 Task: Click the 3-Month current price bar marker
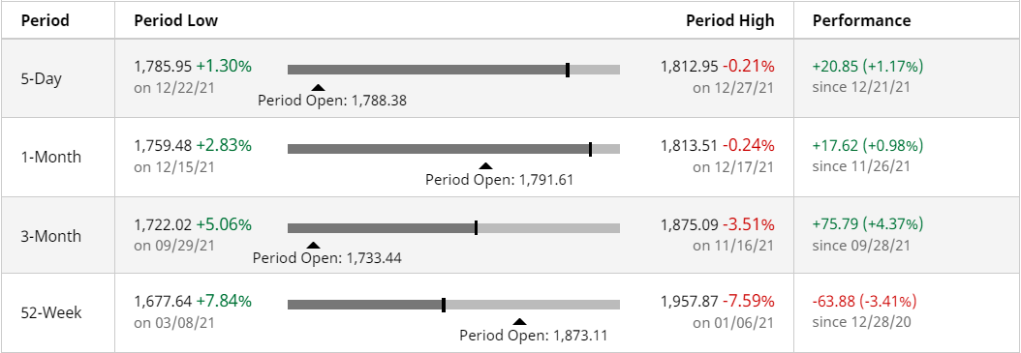pyautogui.click(x=476, y=227)
